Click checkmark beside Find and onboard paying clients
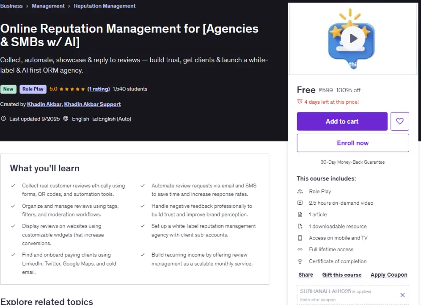The image size is (421, 305). [x=13, y=255]
